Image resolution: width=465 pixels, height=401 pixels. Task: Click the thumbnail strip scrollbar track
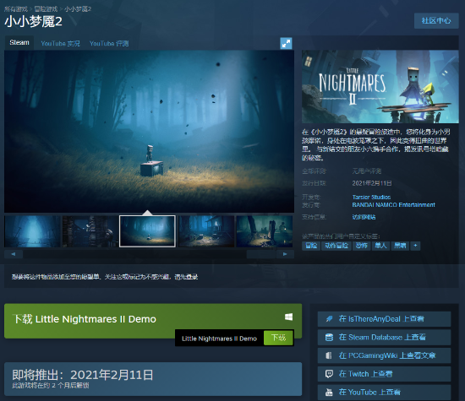150,254
